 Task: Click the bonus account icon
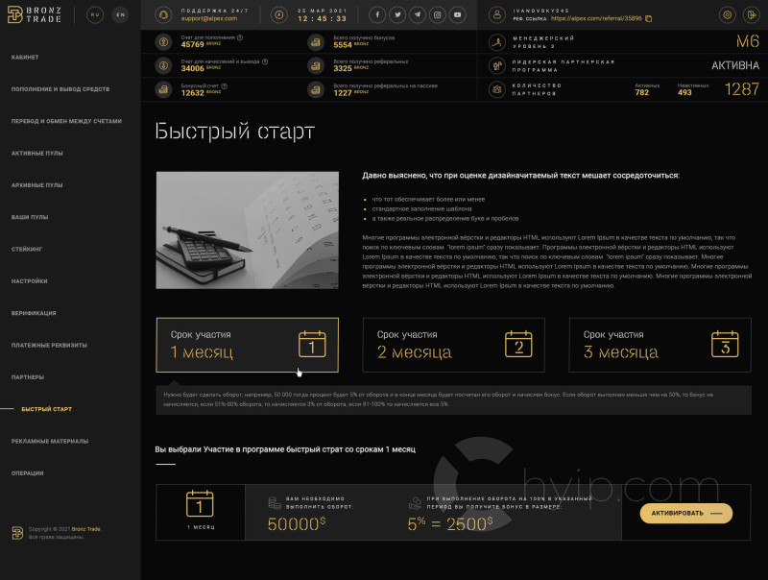point(163,89)
